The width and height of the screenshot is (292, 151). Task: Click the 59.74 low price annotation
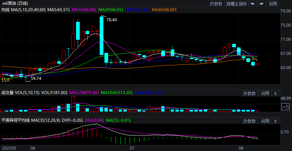click(x=36, y=79)
